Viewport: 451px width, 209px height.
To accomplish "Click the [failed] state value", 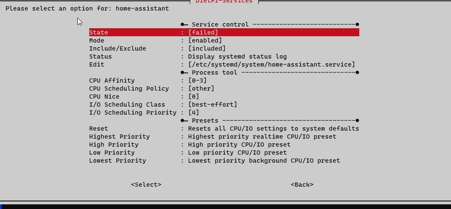I will click(x=203, y=32).
